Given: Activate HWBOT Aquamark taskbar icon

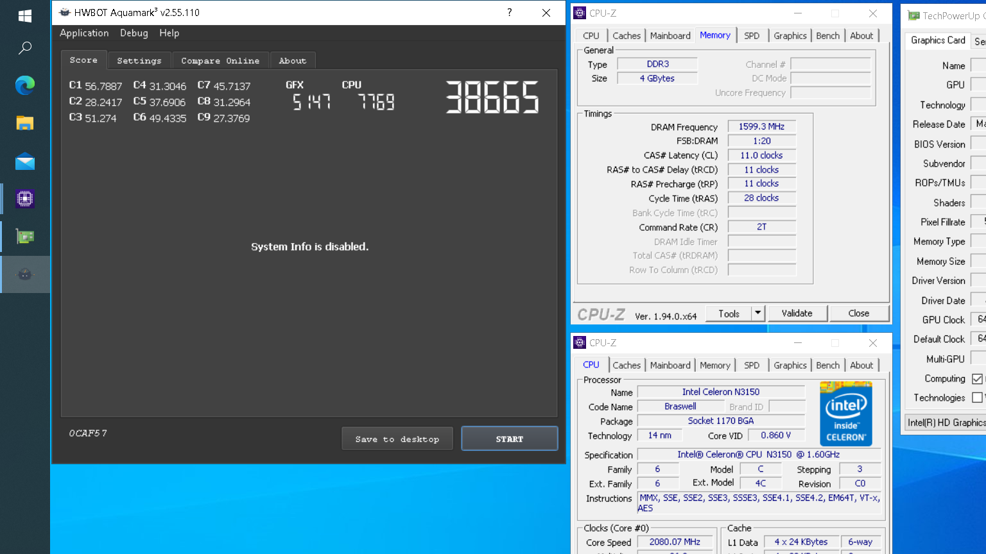Looking at the screenshot, I should point(25,274).
